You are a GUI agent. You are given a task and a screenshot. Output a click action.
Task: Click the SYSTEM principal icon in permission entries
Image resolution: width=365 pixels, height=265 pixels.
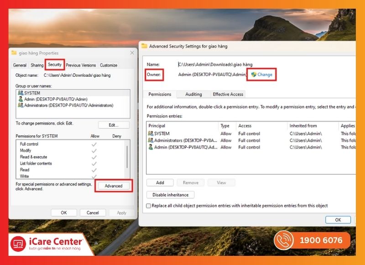coord(151,134)
